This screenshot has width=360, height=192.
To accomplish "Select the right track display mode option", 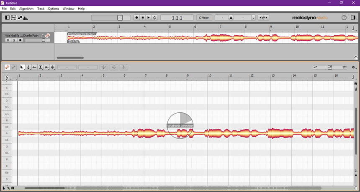I will [345, 67].
